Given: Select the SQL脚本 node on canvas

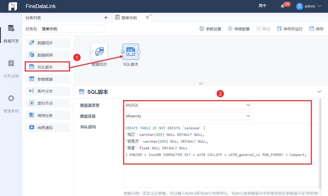Looking at the screenshot, I should tap(131, 52).
